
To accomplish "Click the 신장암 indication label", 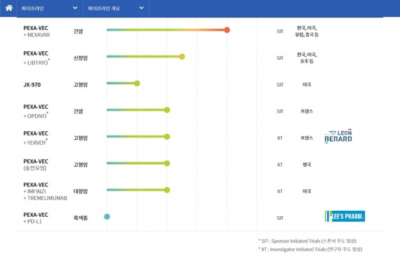I will point(81,58).
